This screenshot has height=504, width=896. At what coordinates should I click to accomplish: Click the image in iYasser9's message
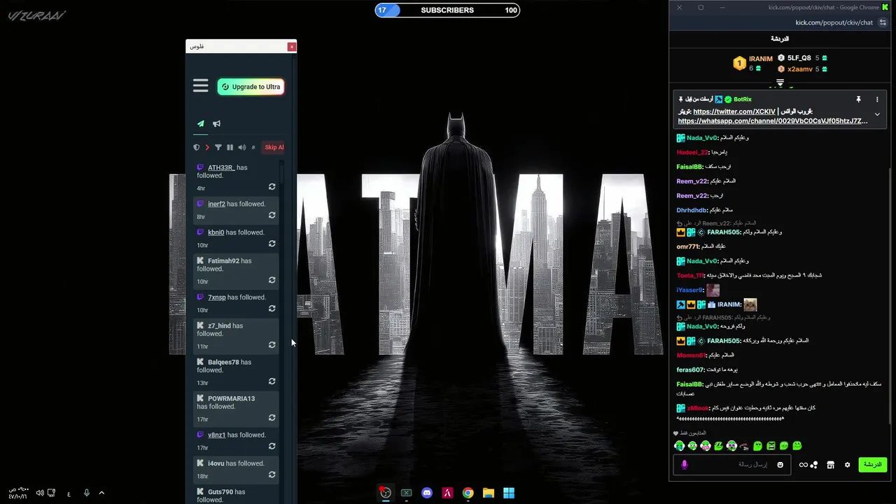coord(713,290)
